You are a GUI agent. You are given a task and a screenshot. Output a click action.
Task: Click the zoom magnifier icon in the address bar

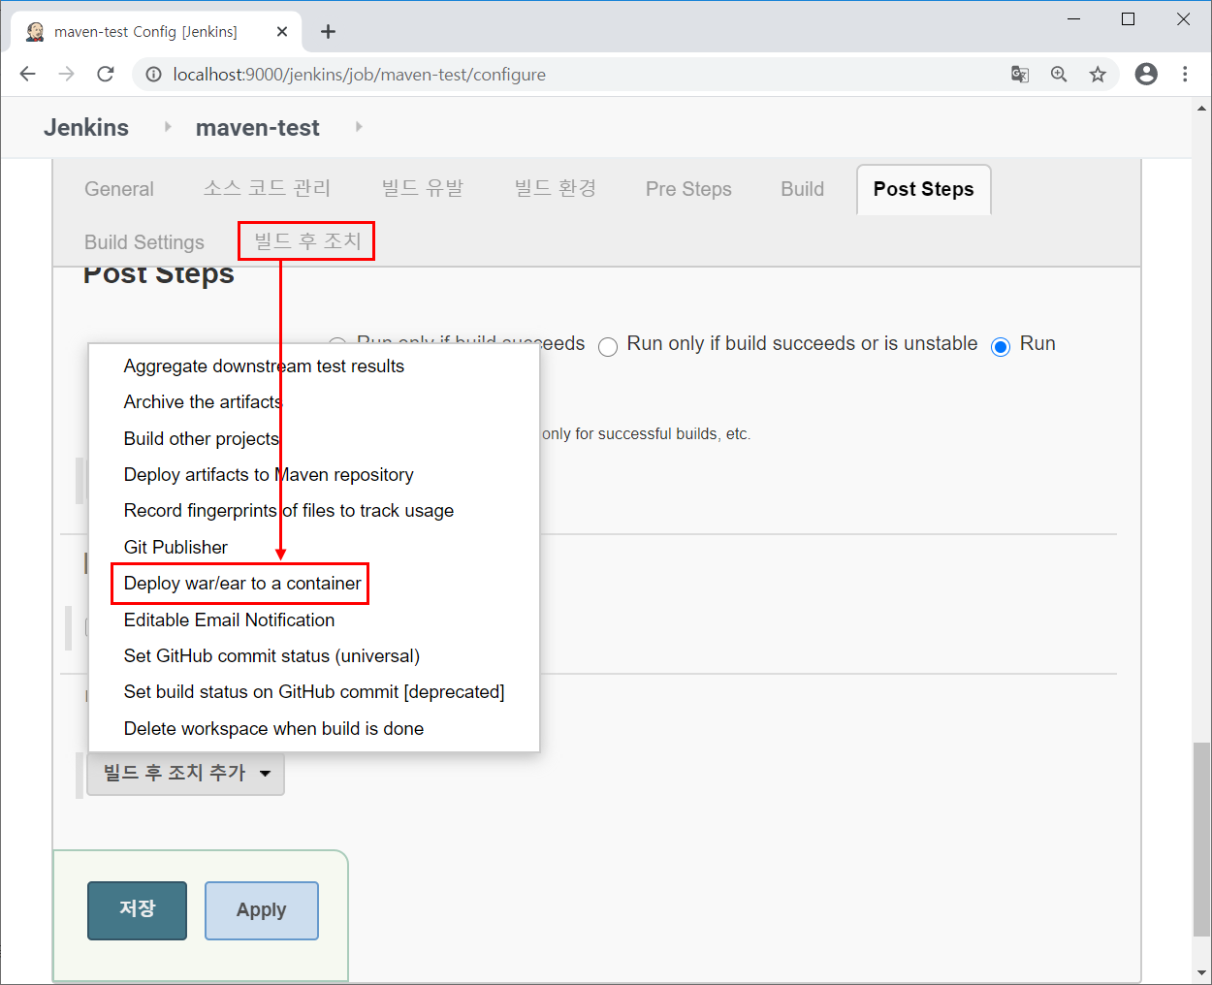[1059, 75]
